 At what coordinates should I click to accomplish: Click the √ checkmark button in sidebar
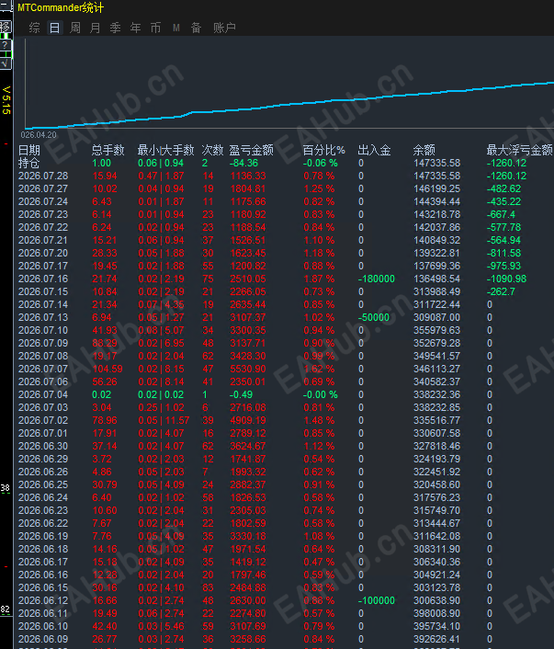tap(6, 63)
